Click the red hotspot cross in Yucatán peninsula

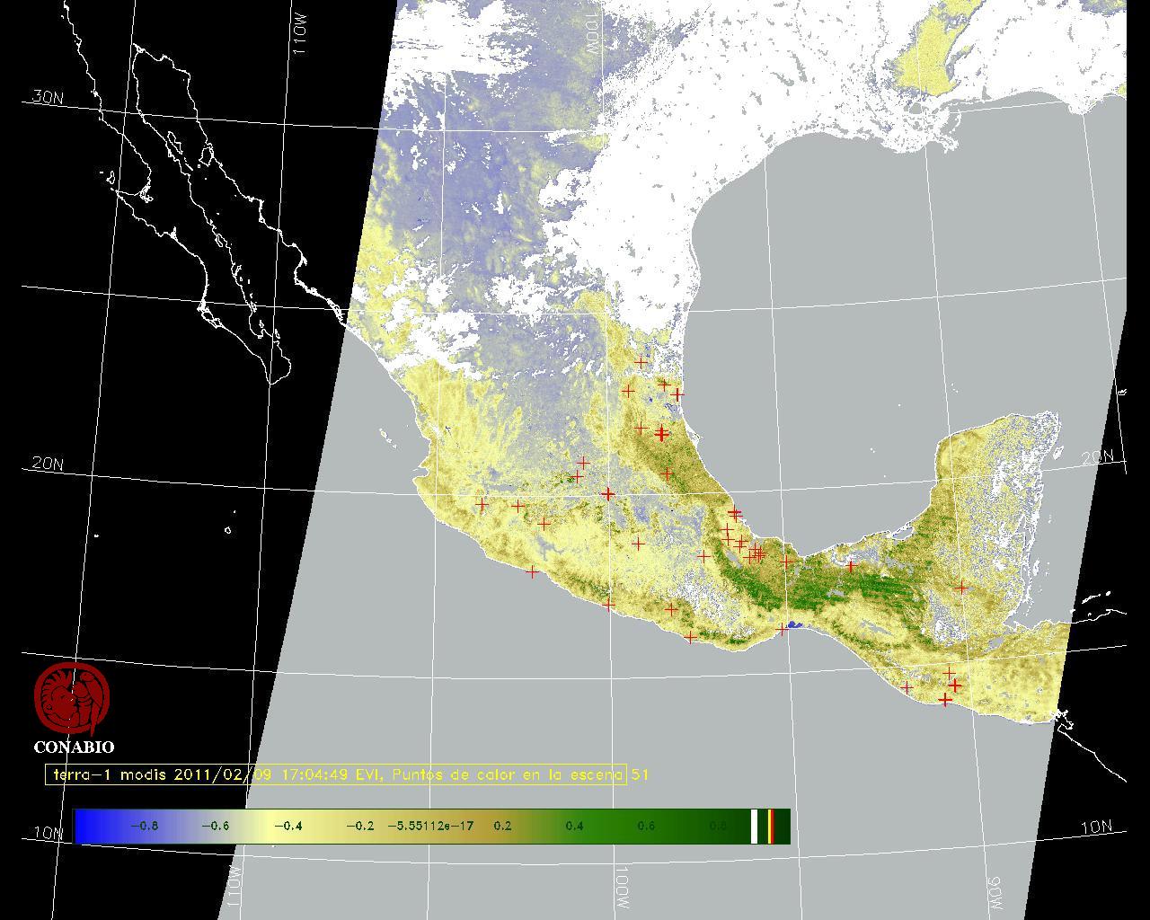(962, 588)
